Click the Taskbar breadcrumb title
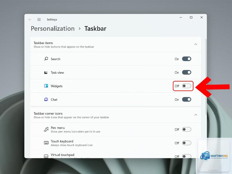232x174 pixels. (95, 28)
